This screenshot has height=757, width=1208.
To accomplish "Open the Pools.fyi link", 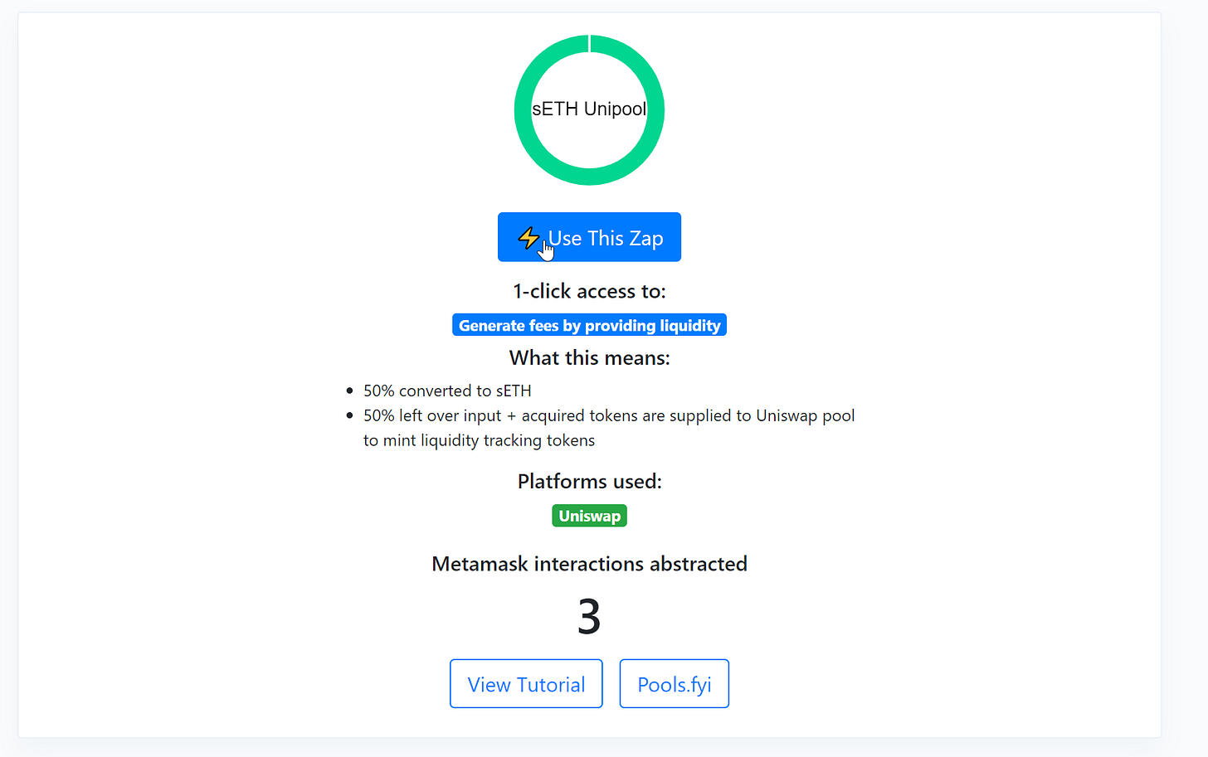I will (675, 684).
